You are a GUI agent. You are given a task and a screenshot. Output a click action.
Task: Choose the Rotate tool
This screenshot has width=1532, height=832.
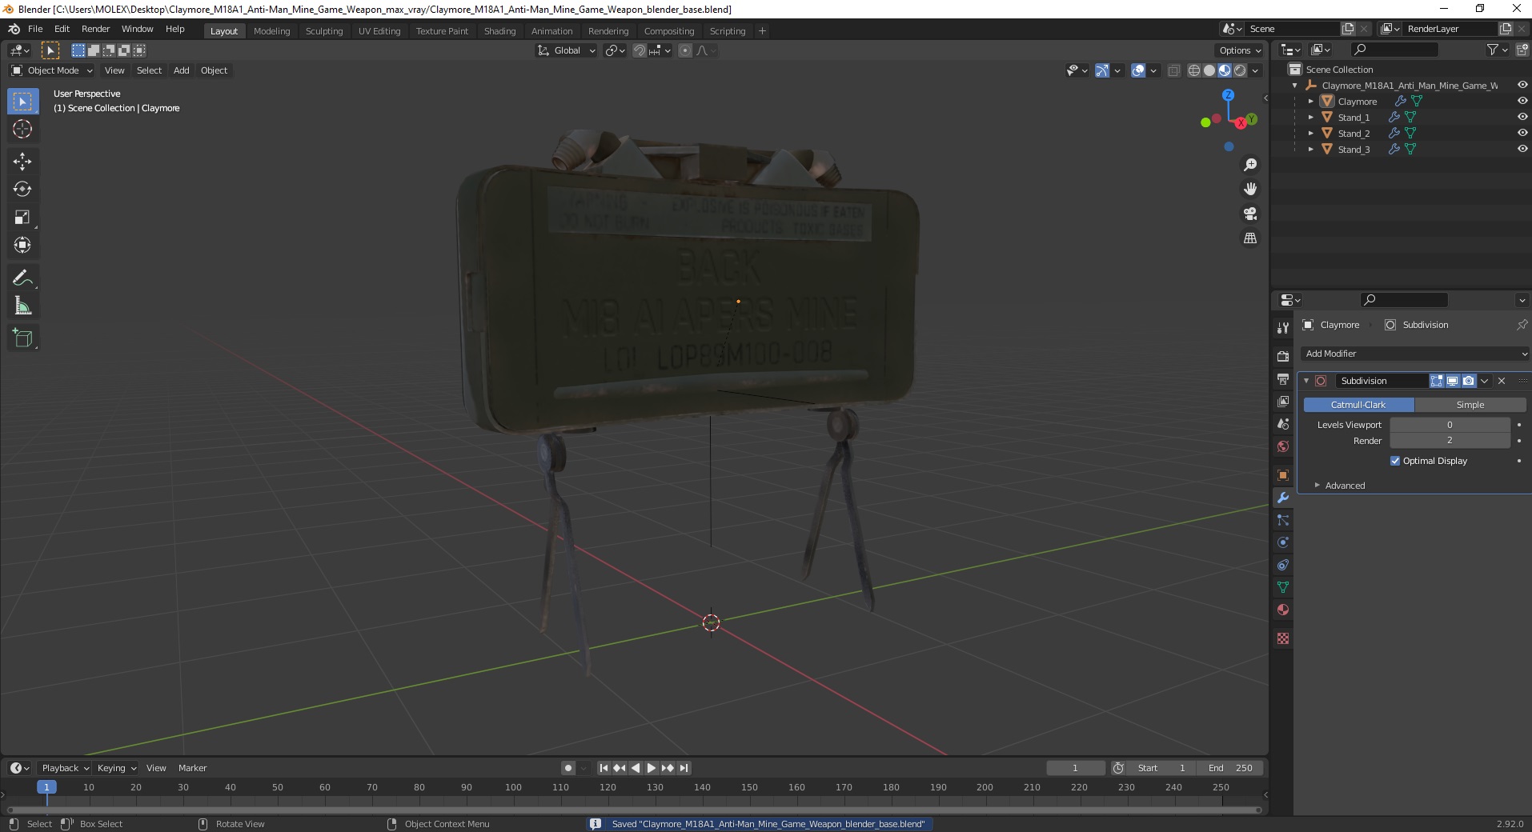click(22, 190)
